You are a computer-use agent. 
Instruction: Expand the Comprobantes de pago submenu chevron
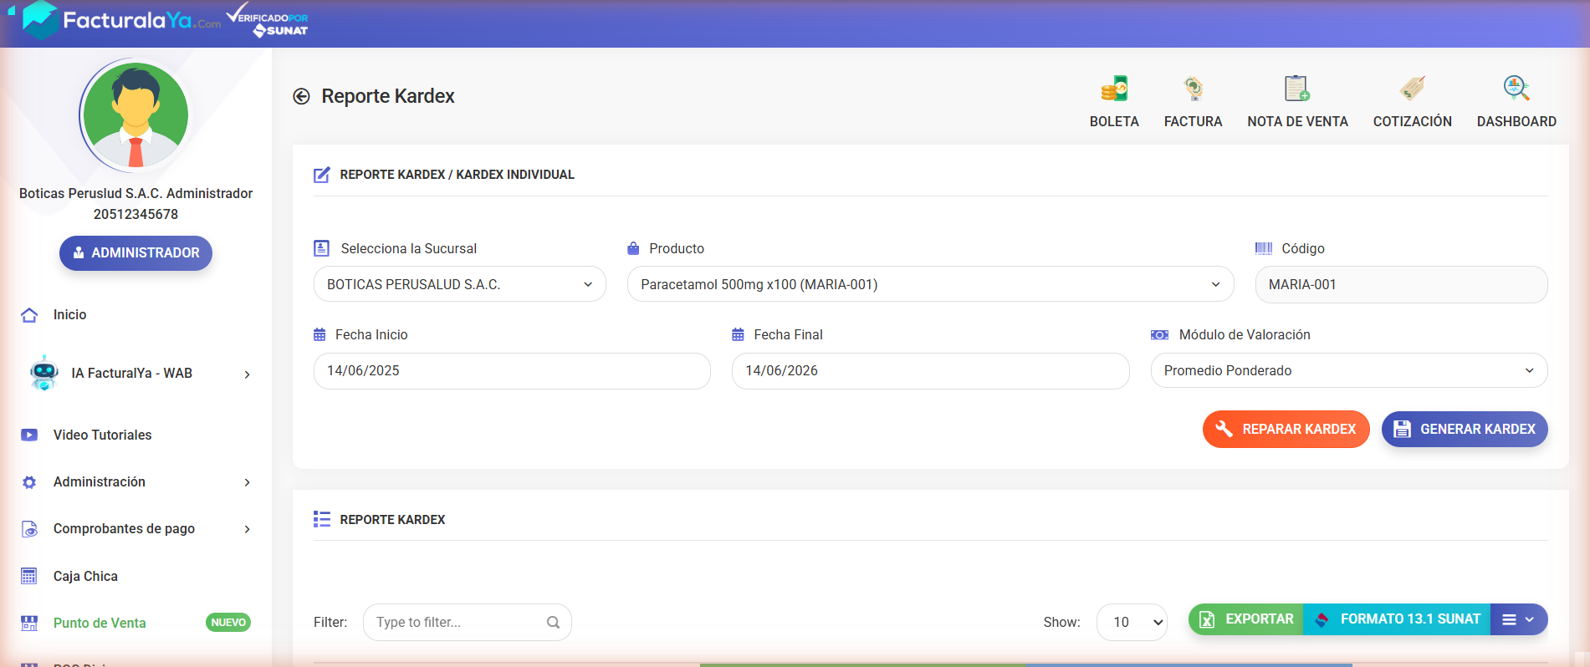pyautogui.click(x=247, y=529)
